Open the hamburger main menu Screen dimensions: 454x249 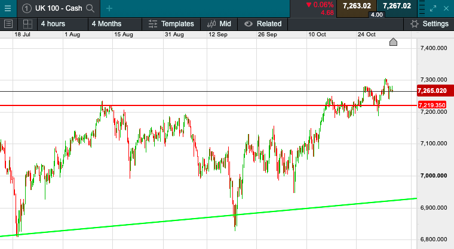[8, 8]
